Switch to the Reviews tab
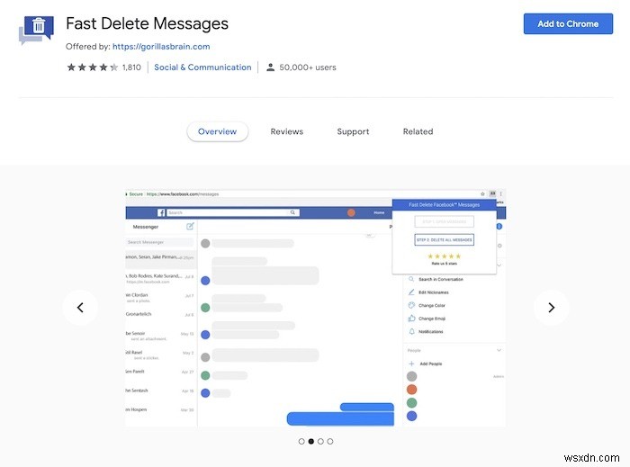The width and height of the screenshot is (630, 467). click(286, 131)
